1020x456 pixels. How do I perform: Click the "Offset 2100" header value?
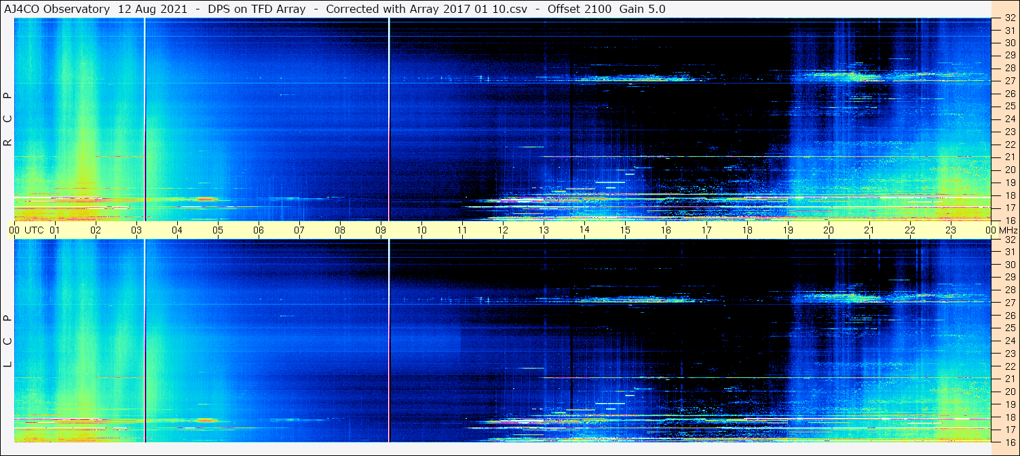coord(579,9)
